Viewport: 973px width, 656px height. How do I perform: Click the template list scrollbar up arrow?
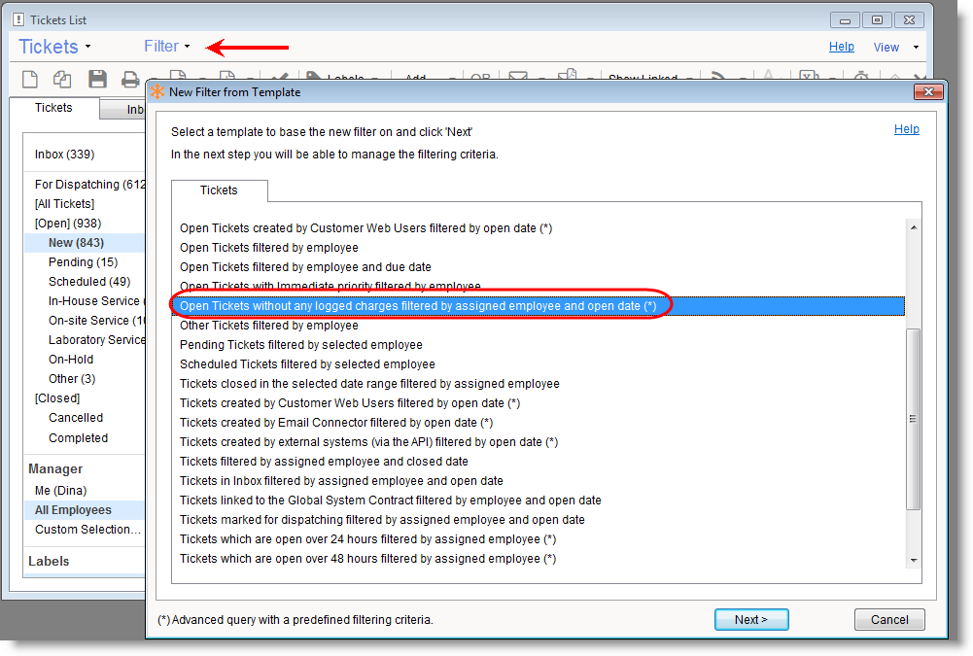click(x=913, y=227)
